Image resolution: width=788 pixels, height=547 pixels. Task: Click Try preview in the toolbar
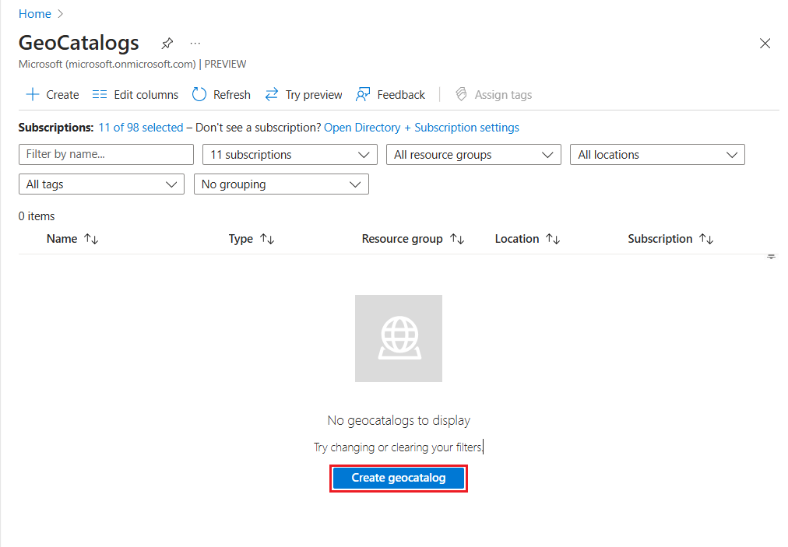click(304, 95)
